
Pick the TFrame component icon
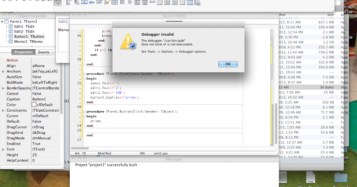click(190, 3)
